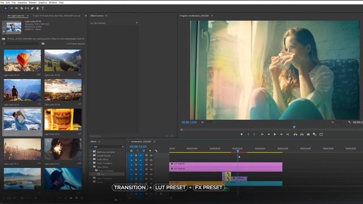Click the timeline timecode 00;00;12;03
The width and height of the screenshot is (363, 204).
138,147
